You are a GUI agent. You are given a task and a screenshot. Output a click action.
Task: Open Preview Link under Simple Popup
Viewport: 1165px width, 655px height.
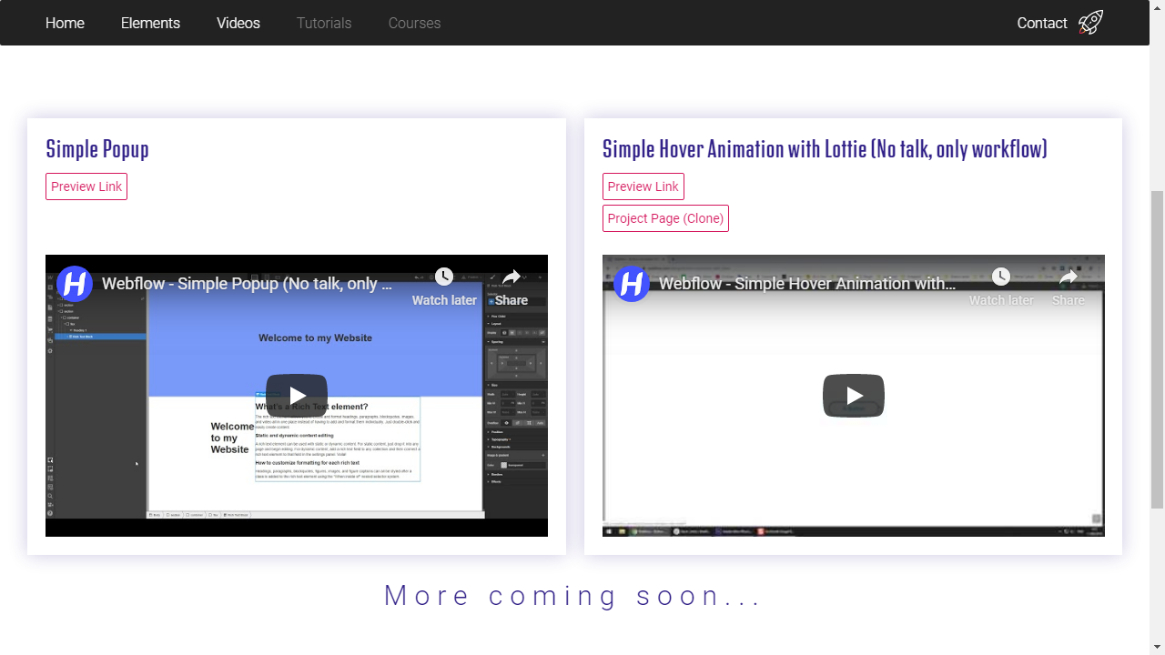click(86, 186)
